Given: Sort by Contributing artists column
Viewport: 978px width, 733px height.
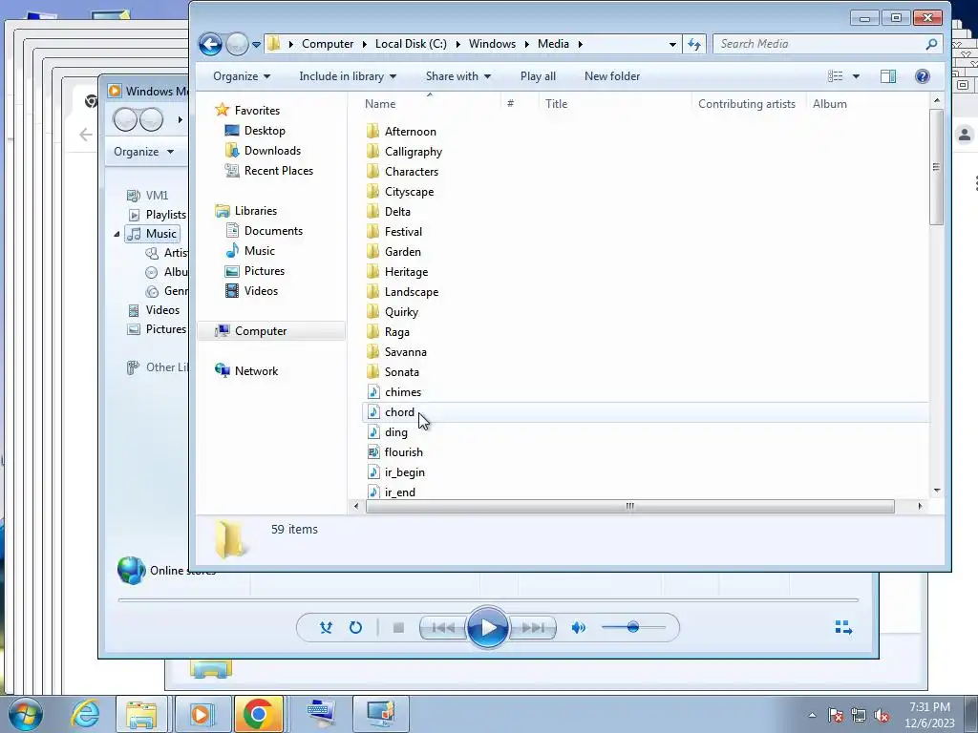Looking at the screenshot, I should (749, 103).
